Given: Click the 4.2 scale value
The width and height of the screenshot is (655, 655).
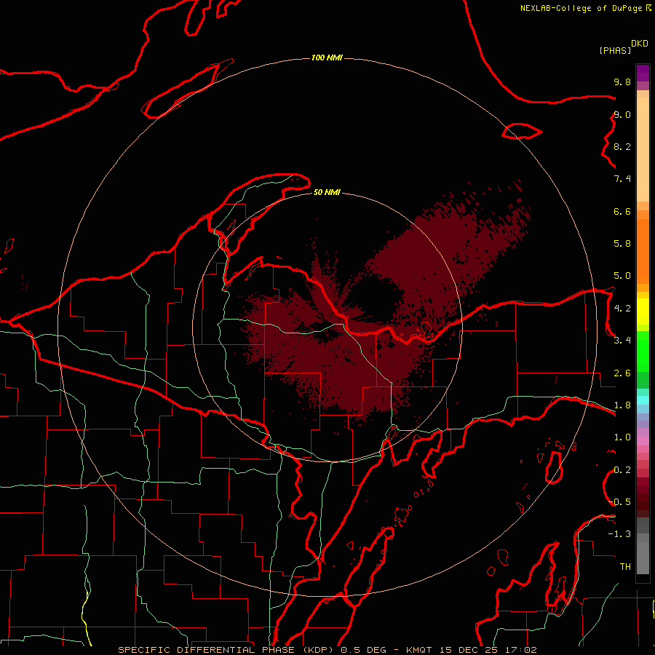Looking at the screenshot, I should [x=622, y=308].
